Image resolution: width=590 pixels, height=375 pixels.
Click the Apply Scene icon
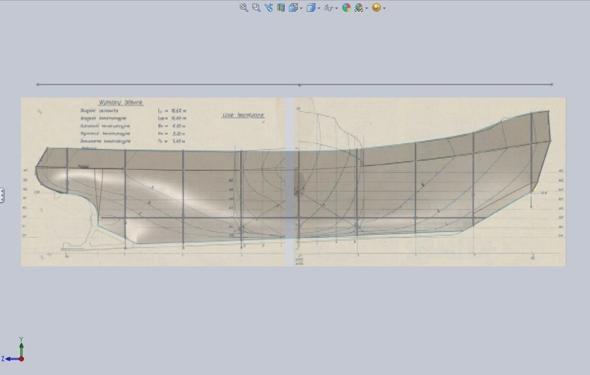(359, 8)
